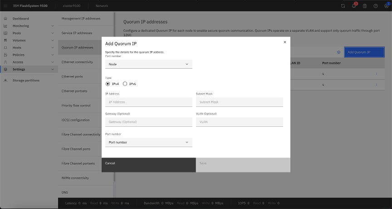392x209 pixels.
Task: Expand the Policies menu chevron
Action: tap(53, 55)
